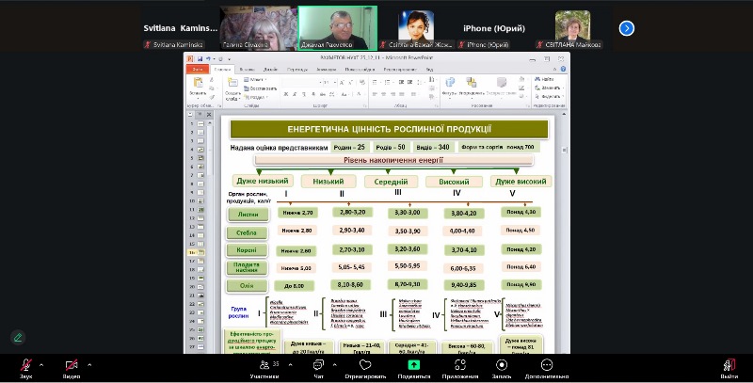Toggle strikethrough text formatting
This screenshot has width=753, height=383.
322,94
